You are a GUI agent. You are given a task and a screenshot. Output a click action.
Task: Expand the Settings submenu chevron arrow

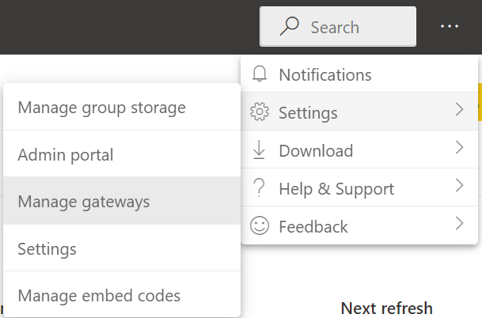(x=459, y=112)
